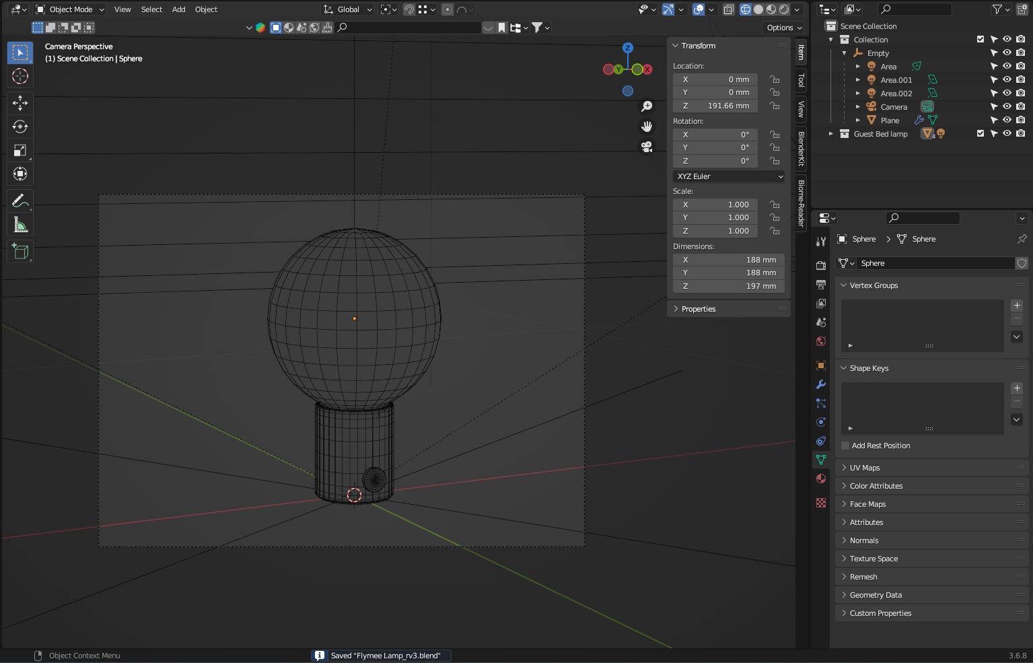Switch to the BlenderKit sidebar tab
Image resolution: width=1033 pixels, height=663 pixels.
801,148
